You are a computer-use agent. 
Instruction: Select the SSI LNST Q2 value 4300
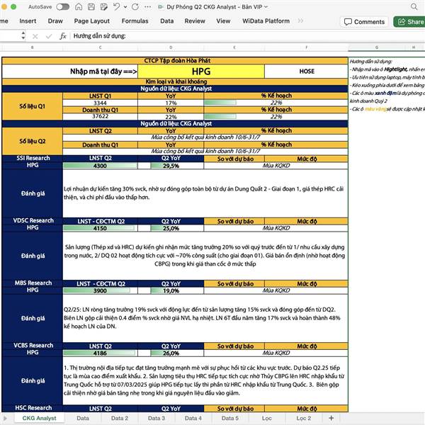click(x=100, y=166)
